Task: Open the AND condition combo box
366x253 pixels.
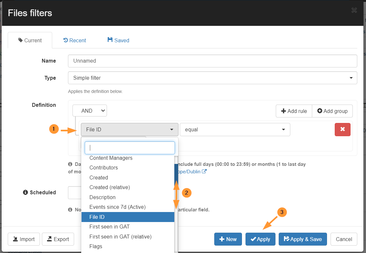Action: pos(90,110)
